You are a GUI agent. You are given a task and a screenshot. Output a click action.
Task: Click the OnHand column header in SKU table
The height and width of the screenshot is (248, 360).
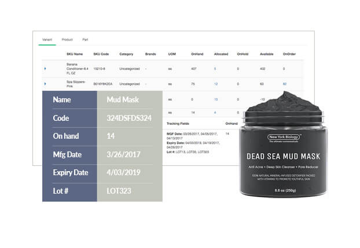point(197,54)
